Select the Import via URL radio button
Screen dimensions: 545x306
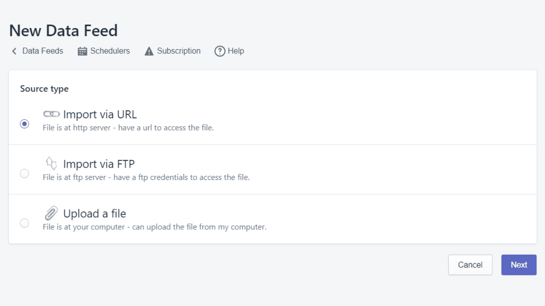[25, 124]
